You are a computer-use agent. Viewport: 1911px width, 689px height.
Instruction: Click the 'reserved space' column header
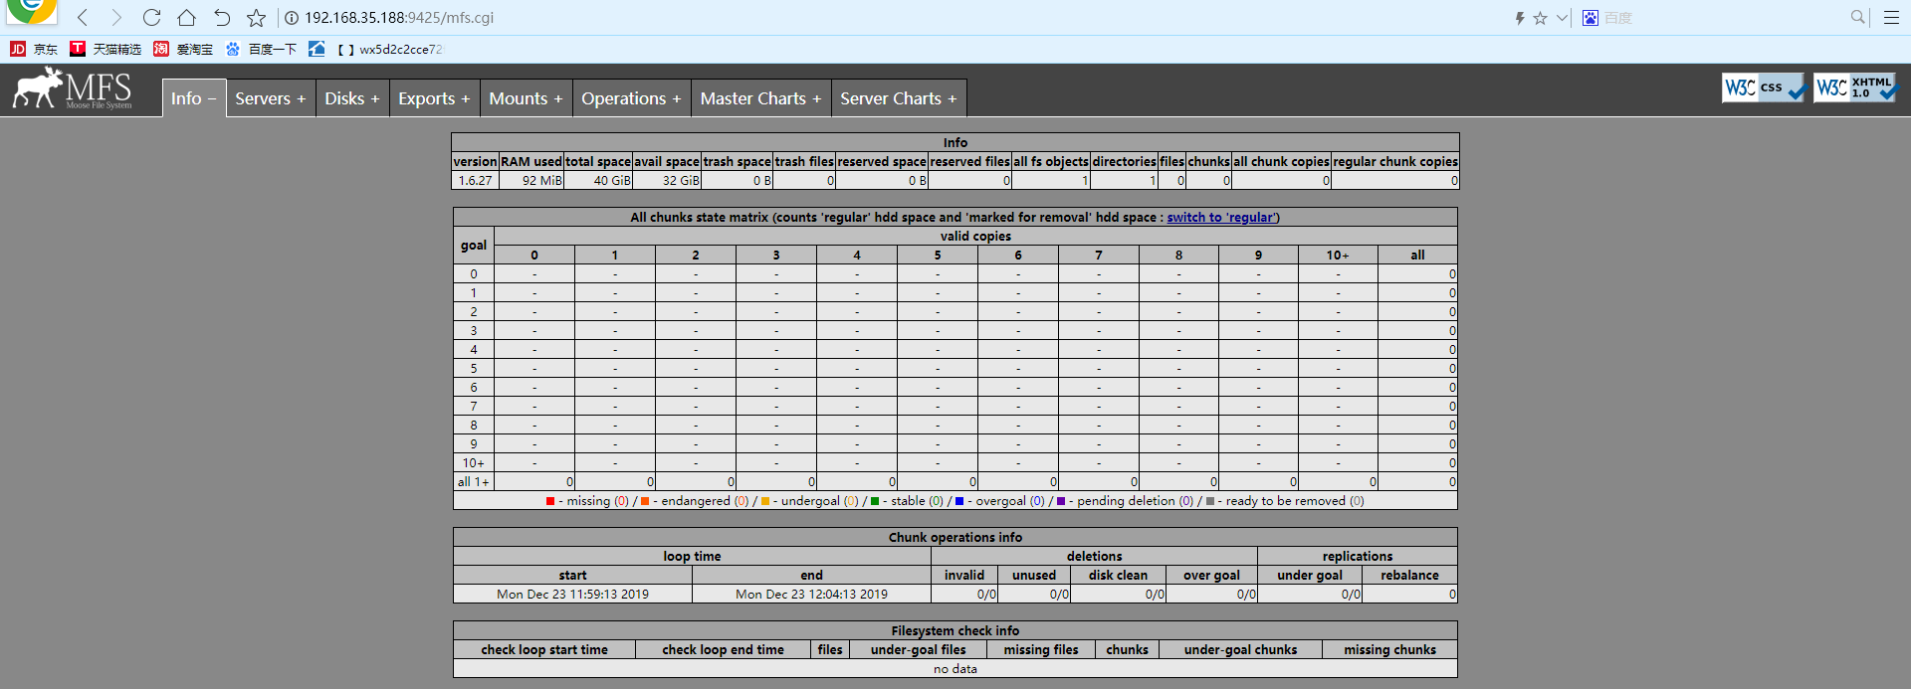coord(882,162)
